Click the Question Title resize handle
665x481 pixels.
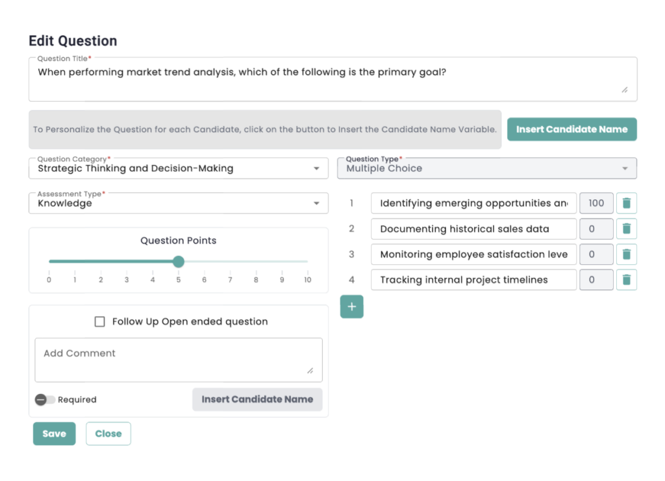pyautogui.click(x=624, y=90)
